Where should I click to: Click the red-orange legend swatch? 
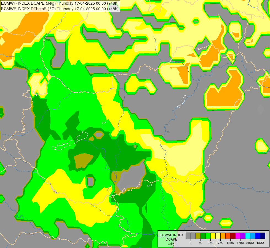coord(228,236)
